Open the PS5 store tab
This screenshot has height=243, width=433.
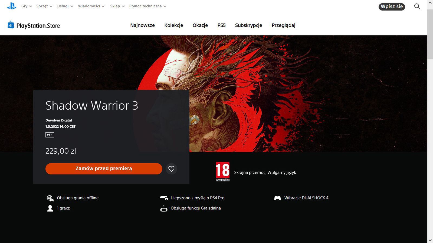pos(221,25)
